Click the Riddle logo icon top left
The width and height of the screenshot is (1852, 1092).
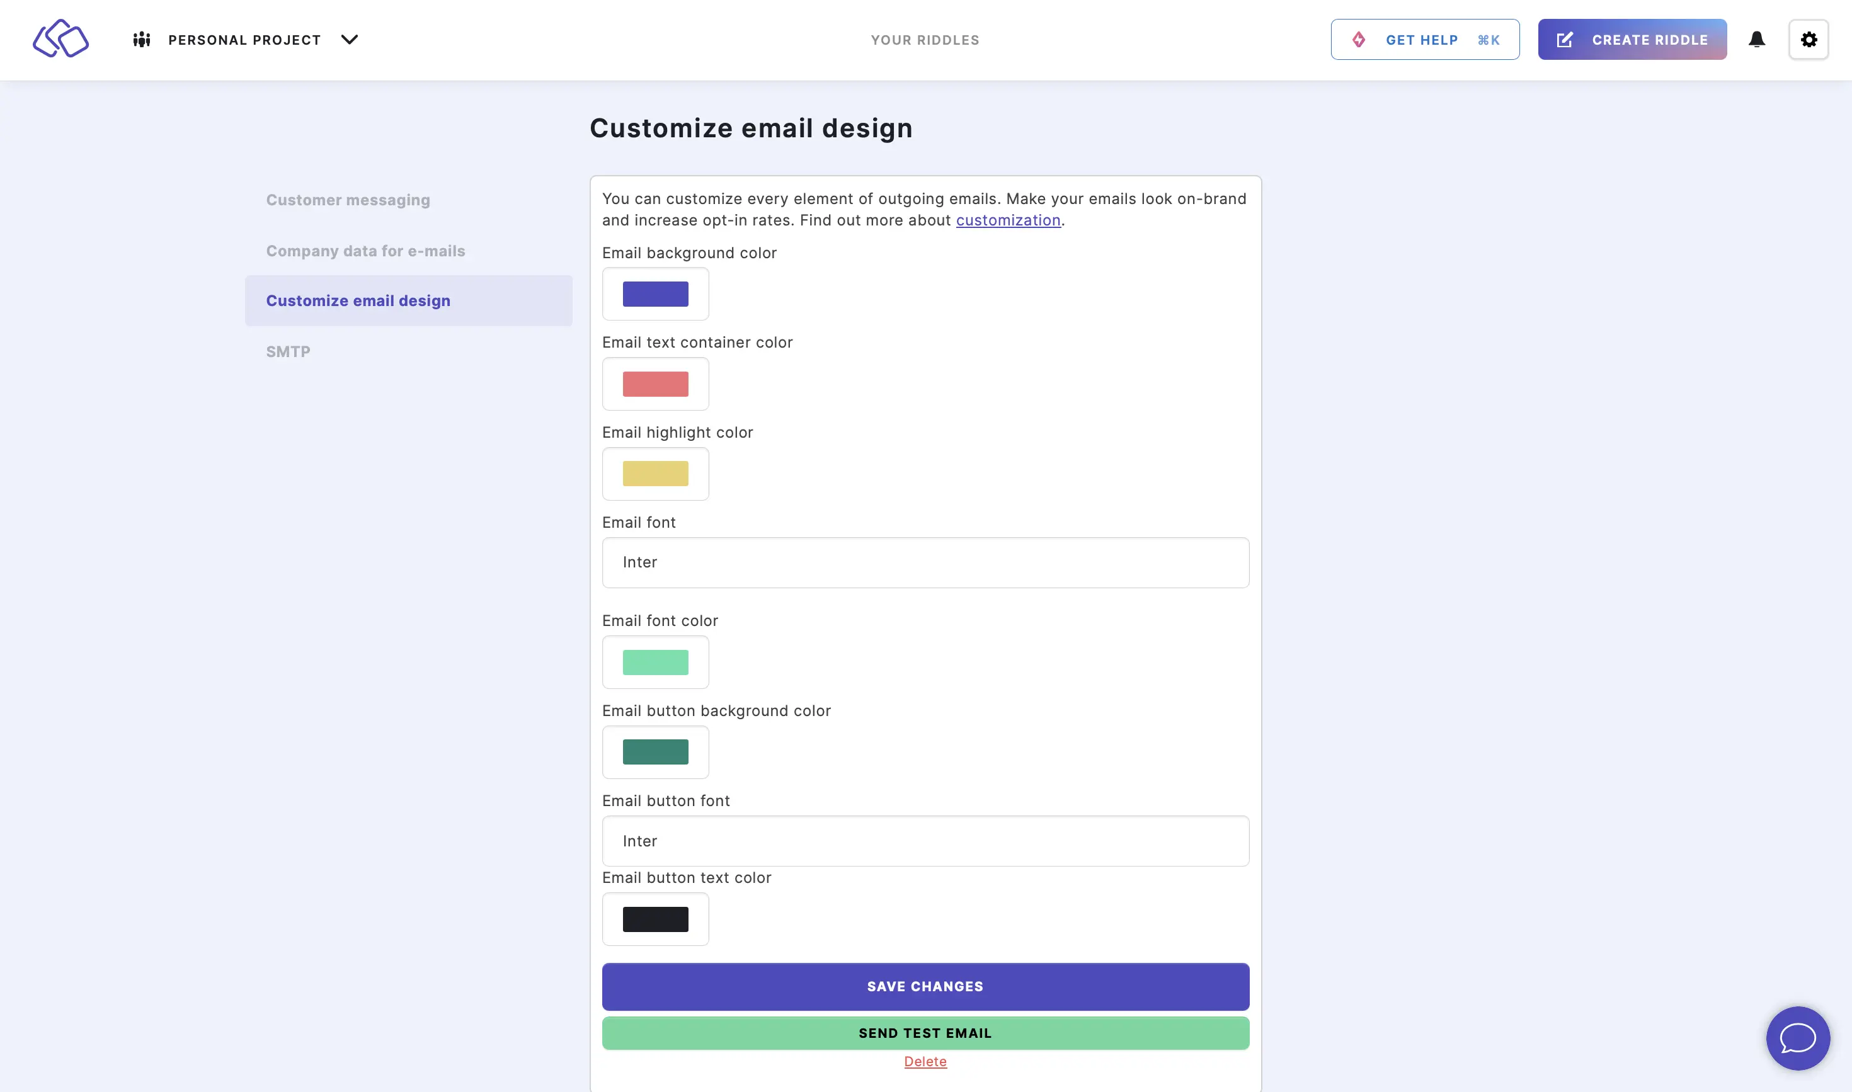click(60, 38)
